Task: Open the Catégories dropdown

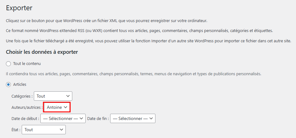Action: point(53,96)
